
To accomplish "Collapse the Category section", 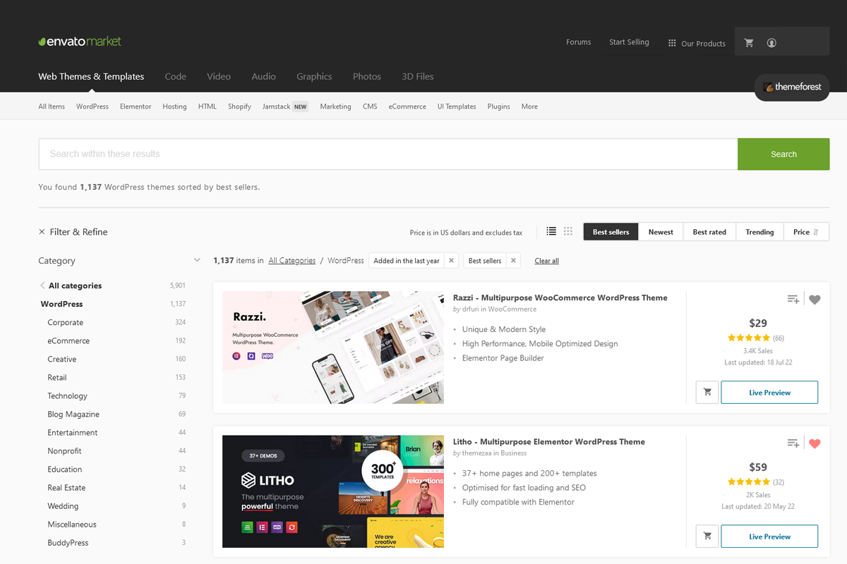I will tap(197, 260).
